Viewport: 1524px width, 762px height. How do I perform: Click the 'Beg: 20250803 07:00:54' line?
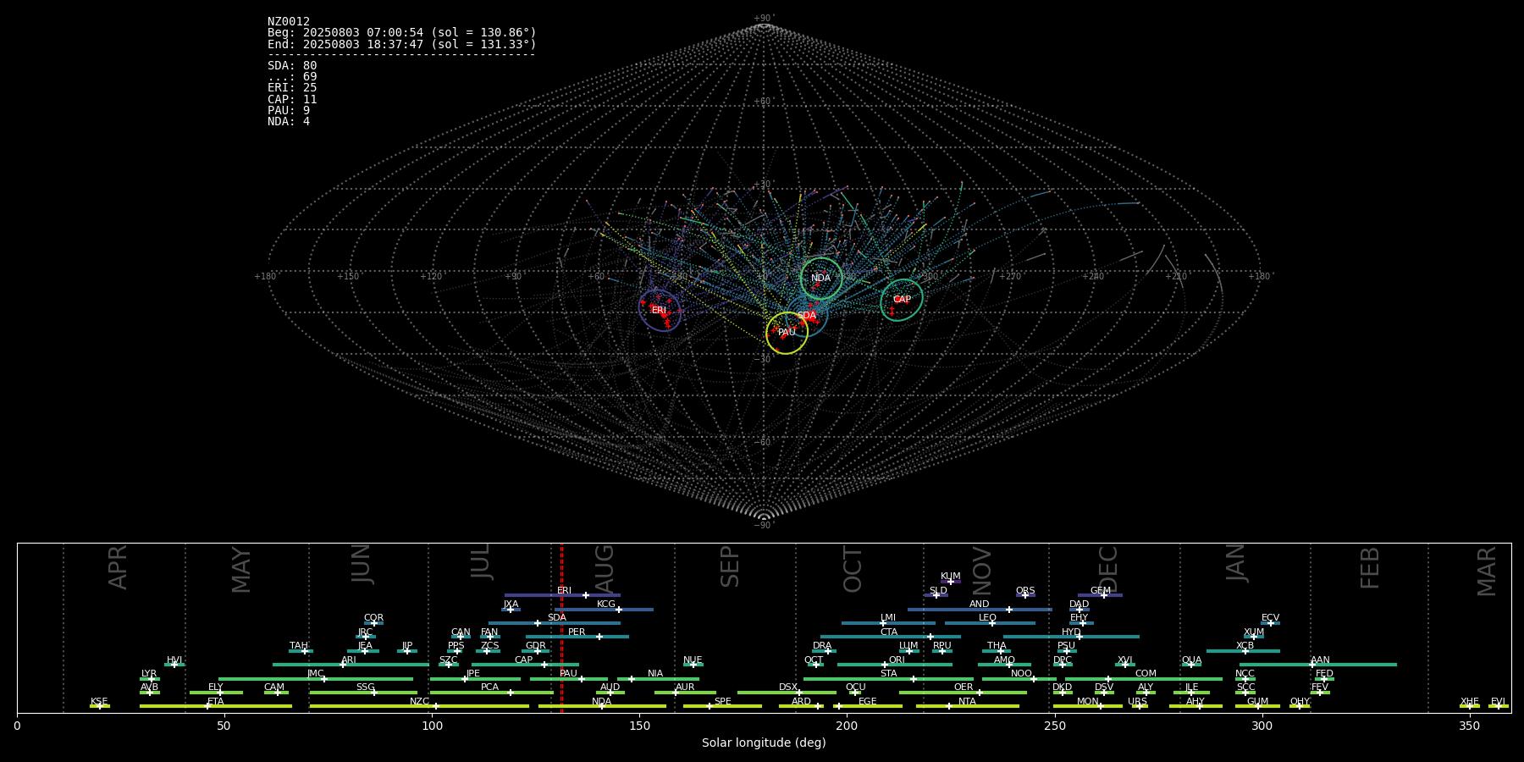402,33
